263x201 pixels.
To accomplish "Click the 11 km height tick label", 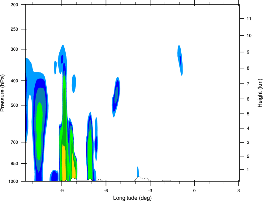I will [249, 19].
